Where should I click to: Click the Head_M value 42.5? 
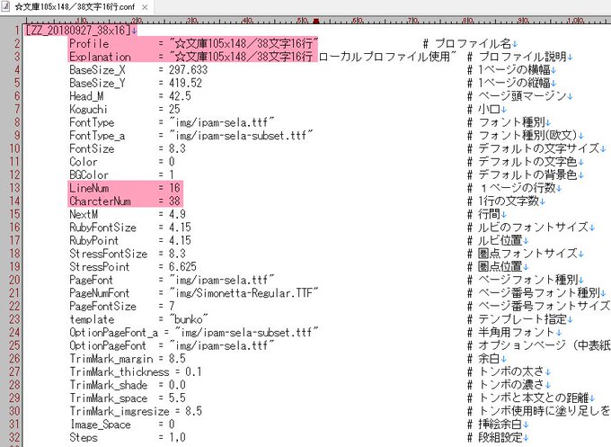coord(180,96)
